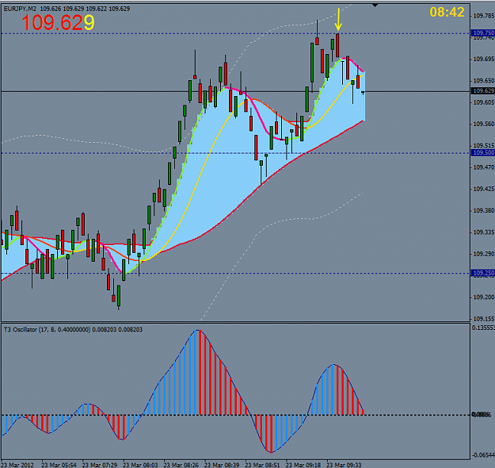Image resolution: width=495 pixels, height=468 pixels.
Task: Select the OHLC values 109.626 109.629 109.622 109.629
Action: coord(85,9)
